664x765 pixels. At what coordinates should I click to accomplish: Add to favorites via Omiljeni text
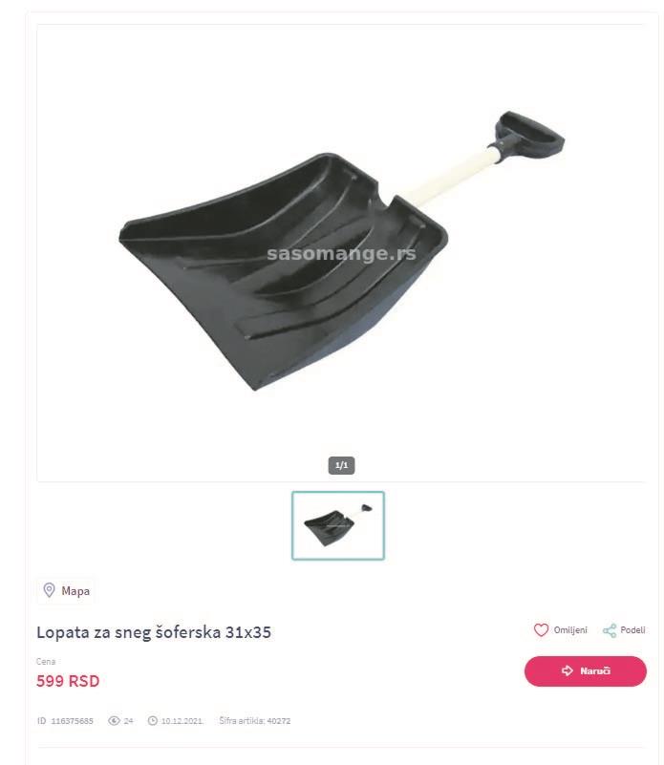coord(570,629)
